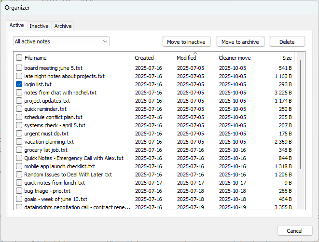Click the Delete button

click(287, 42)
